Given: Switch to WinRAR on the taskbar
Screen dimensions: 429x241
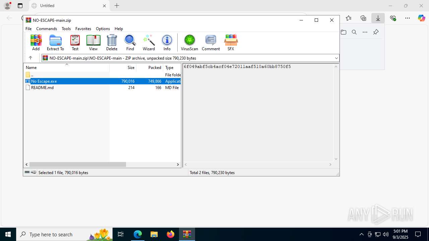Looking at the screenshot, I should (x=187, y=234).
